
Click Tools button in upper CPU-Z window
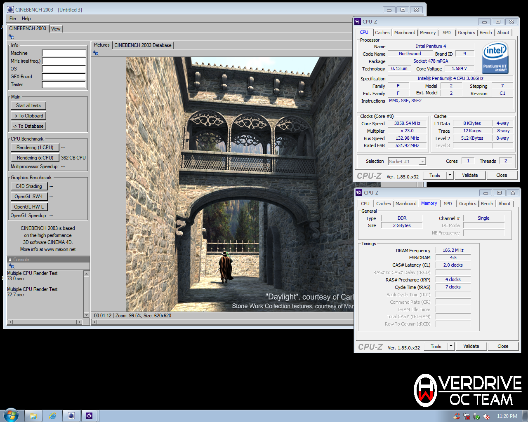(435, 175)
